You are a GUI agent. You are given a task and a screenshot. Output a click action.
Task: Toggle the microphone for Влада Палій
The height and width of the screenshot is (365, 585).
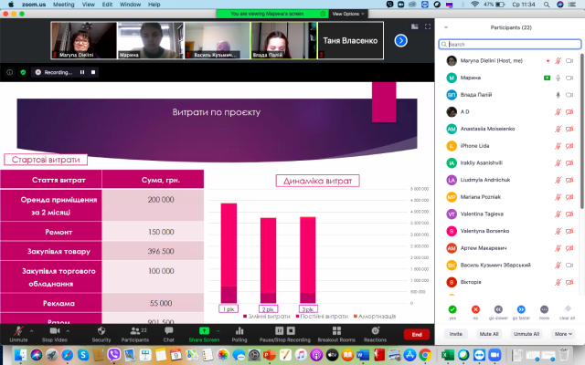tap(558, 95)
